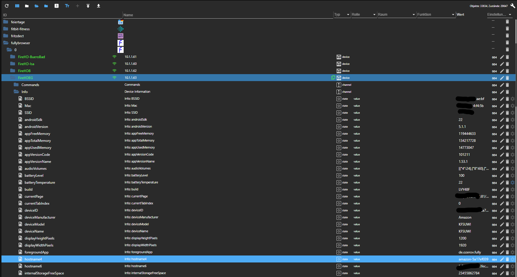This screenshot has height=277, width=517.
Task: Open custom settings gear for androidSdk
Action: 513,120
